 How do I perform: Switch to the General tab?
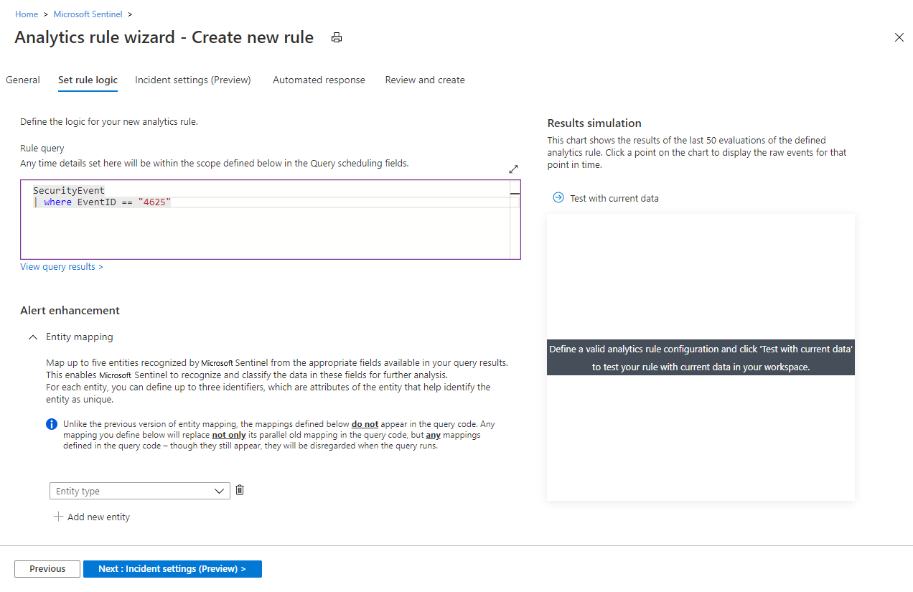coord(23,80)
